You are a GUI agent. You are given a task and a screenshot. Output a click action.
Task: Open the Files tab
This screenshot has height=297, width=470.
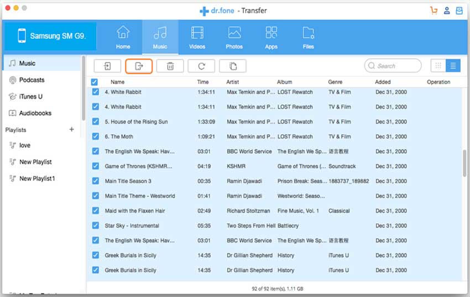click(308, 38)
